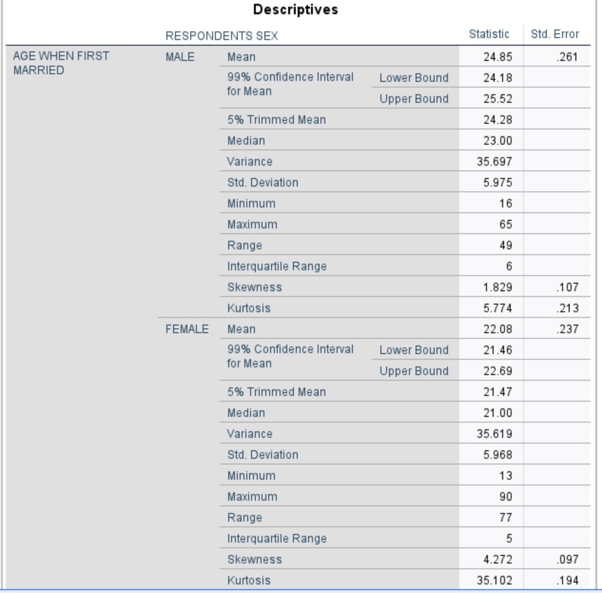Click the Statistic column header
The image size is (602, 593).
click(x=489, y=34)
